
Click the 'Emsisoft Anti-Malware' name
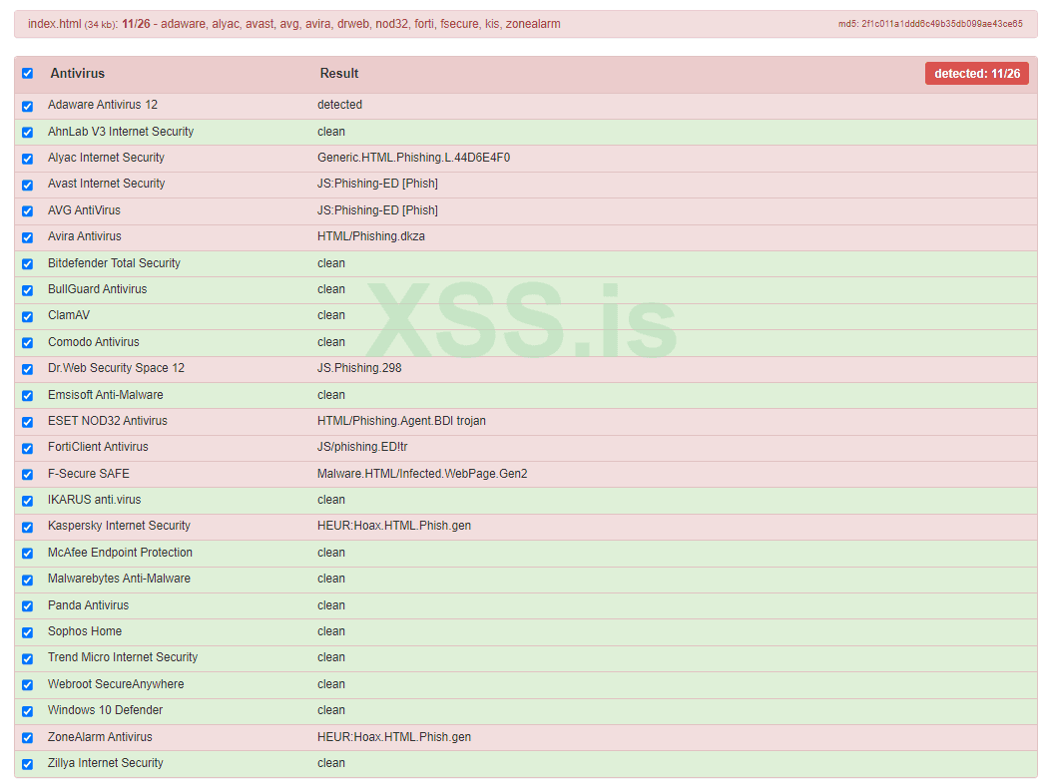pos(105,394)
